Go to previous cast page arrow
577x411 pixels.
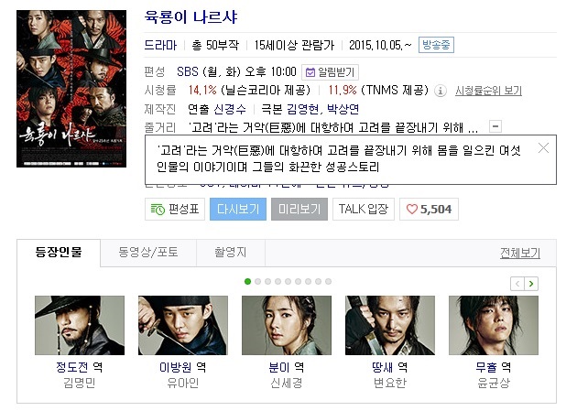tap(517, 284)
